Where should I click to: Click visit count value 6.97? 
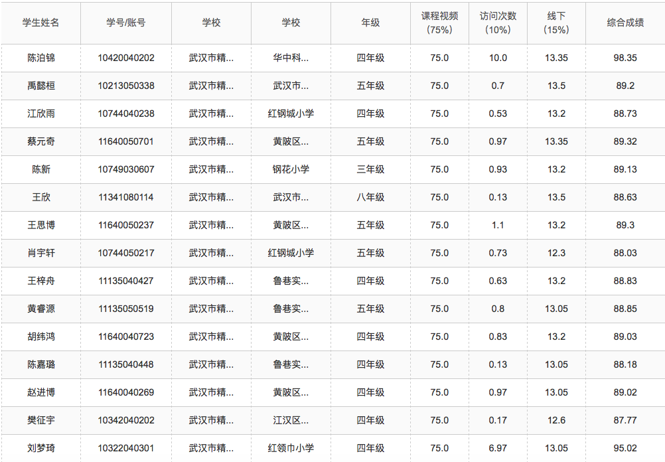pos(498,448)
